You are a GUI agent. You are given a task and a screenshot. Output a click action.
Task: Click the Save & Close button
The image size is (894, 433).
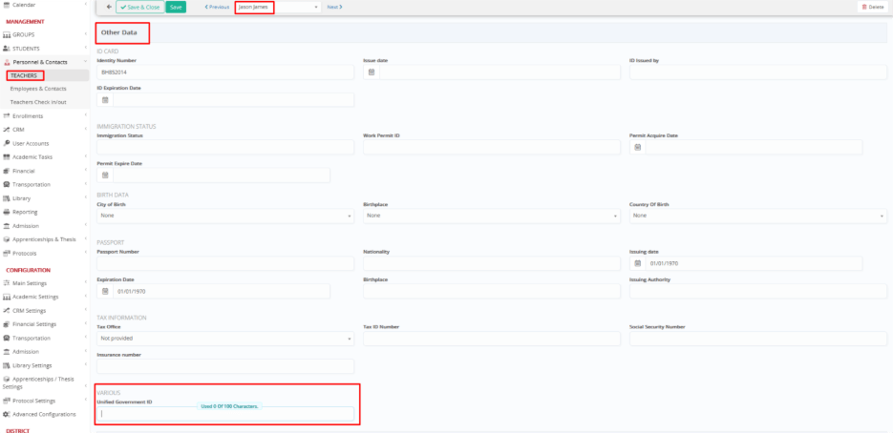[139, 7]
